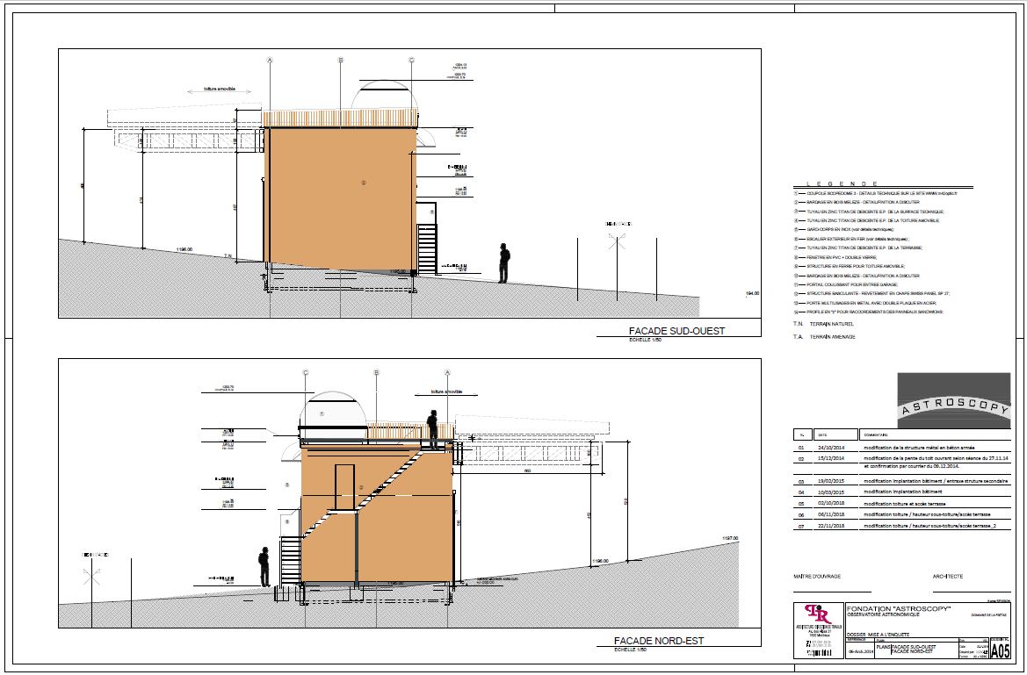Click the "MAITRE D'OUVRAGE" signature label
This screenshot has width=1027, height=675.
(x=817, y=577)
